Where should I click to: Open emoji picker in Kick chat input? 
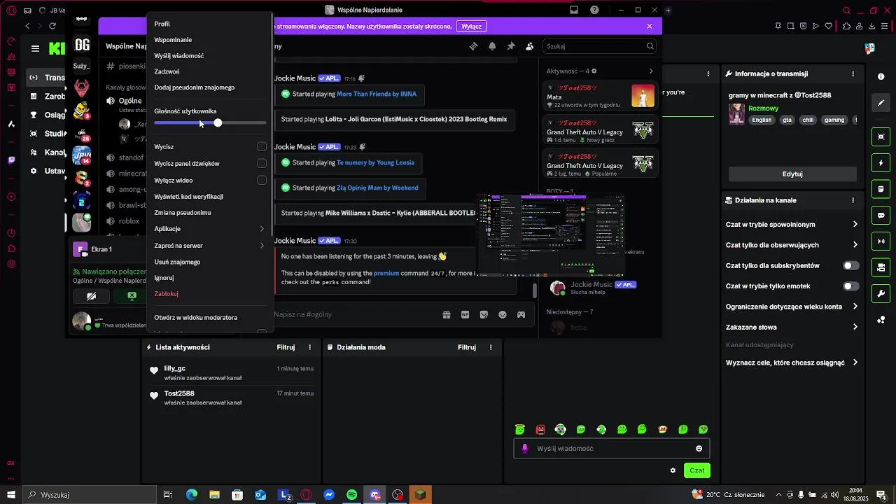[699, 449]
